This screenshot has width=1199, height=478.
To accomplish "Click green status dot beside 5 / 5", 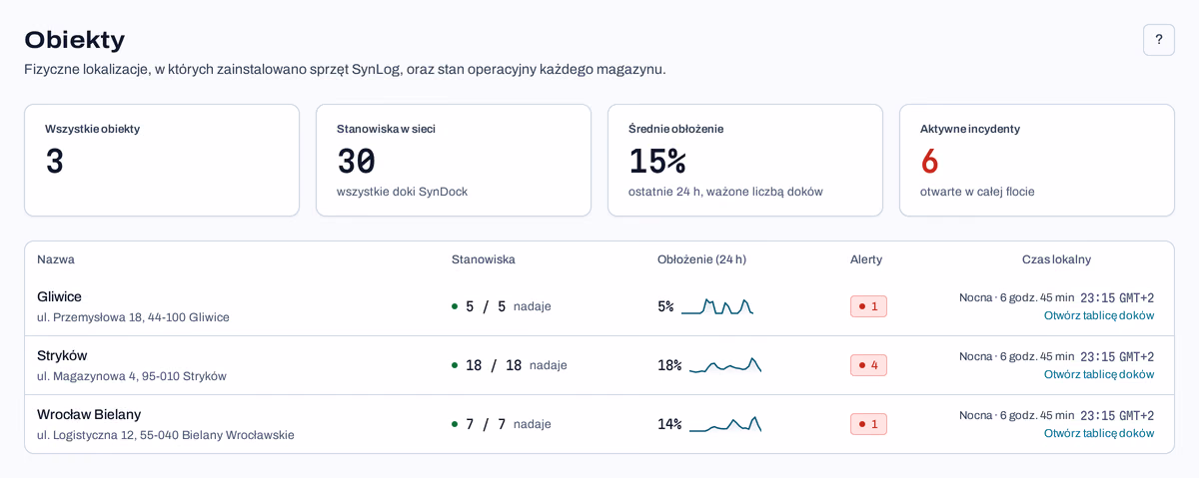I will 455,306.
